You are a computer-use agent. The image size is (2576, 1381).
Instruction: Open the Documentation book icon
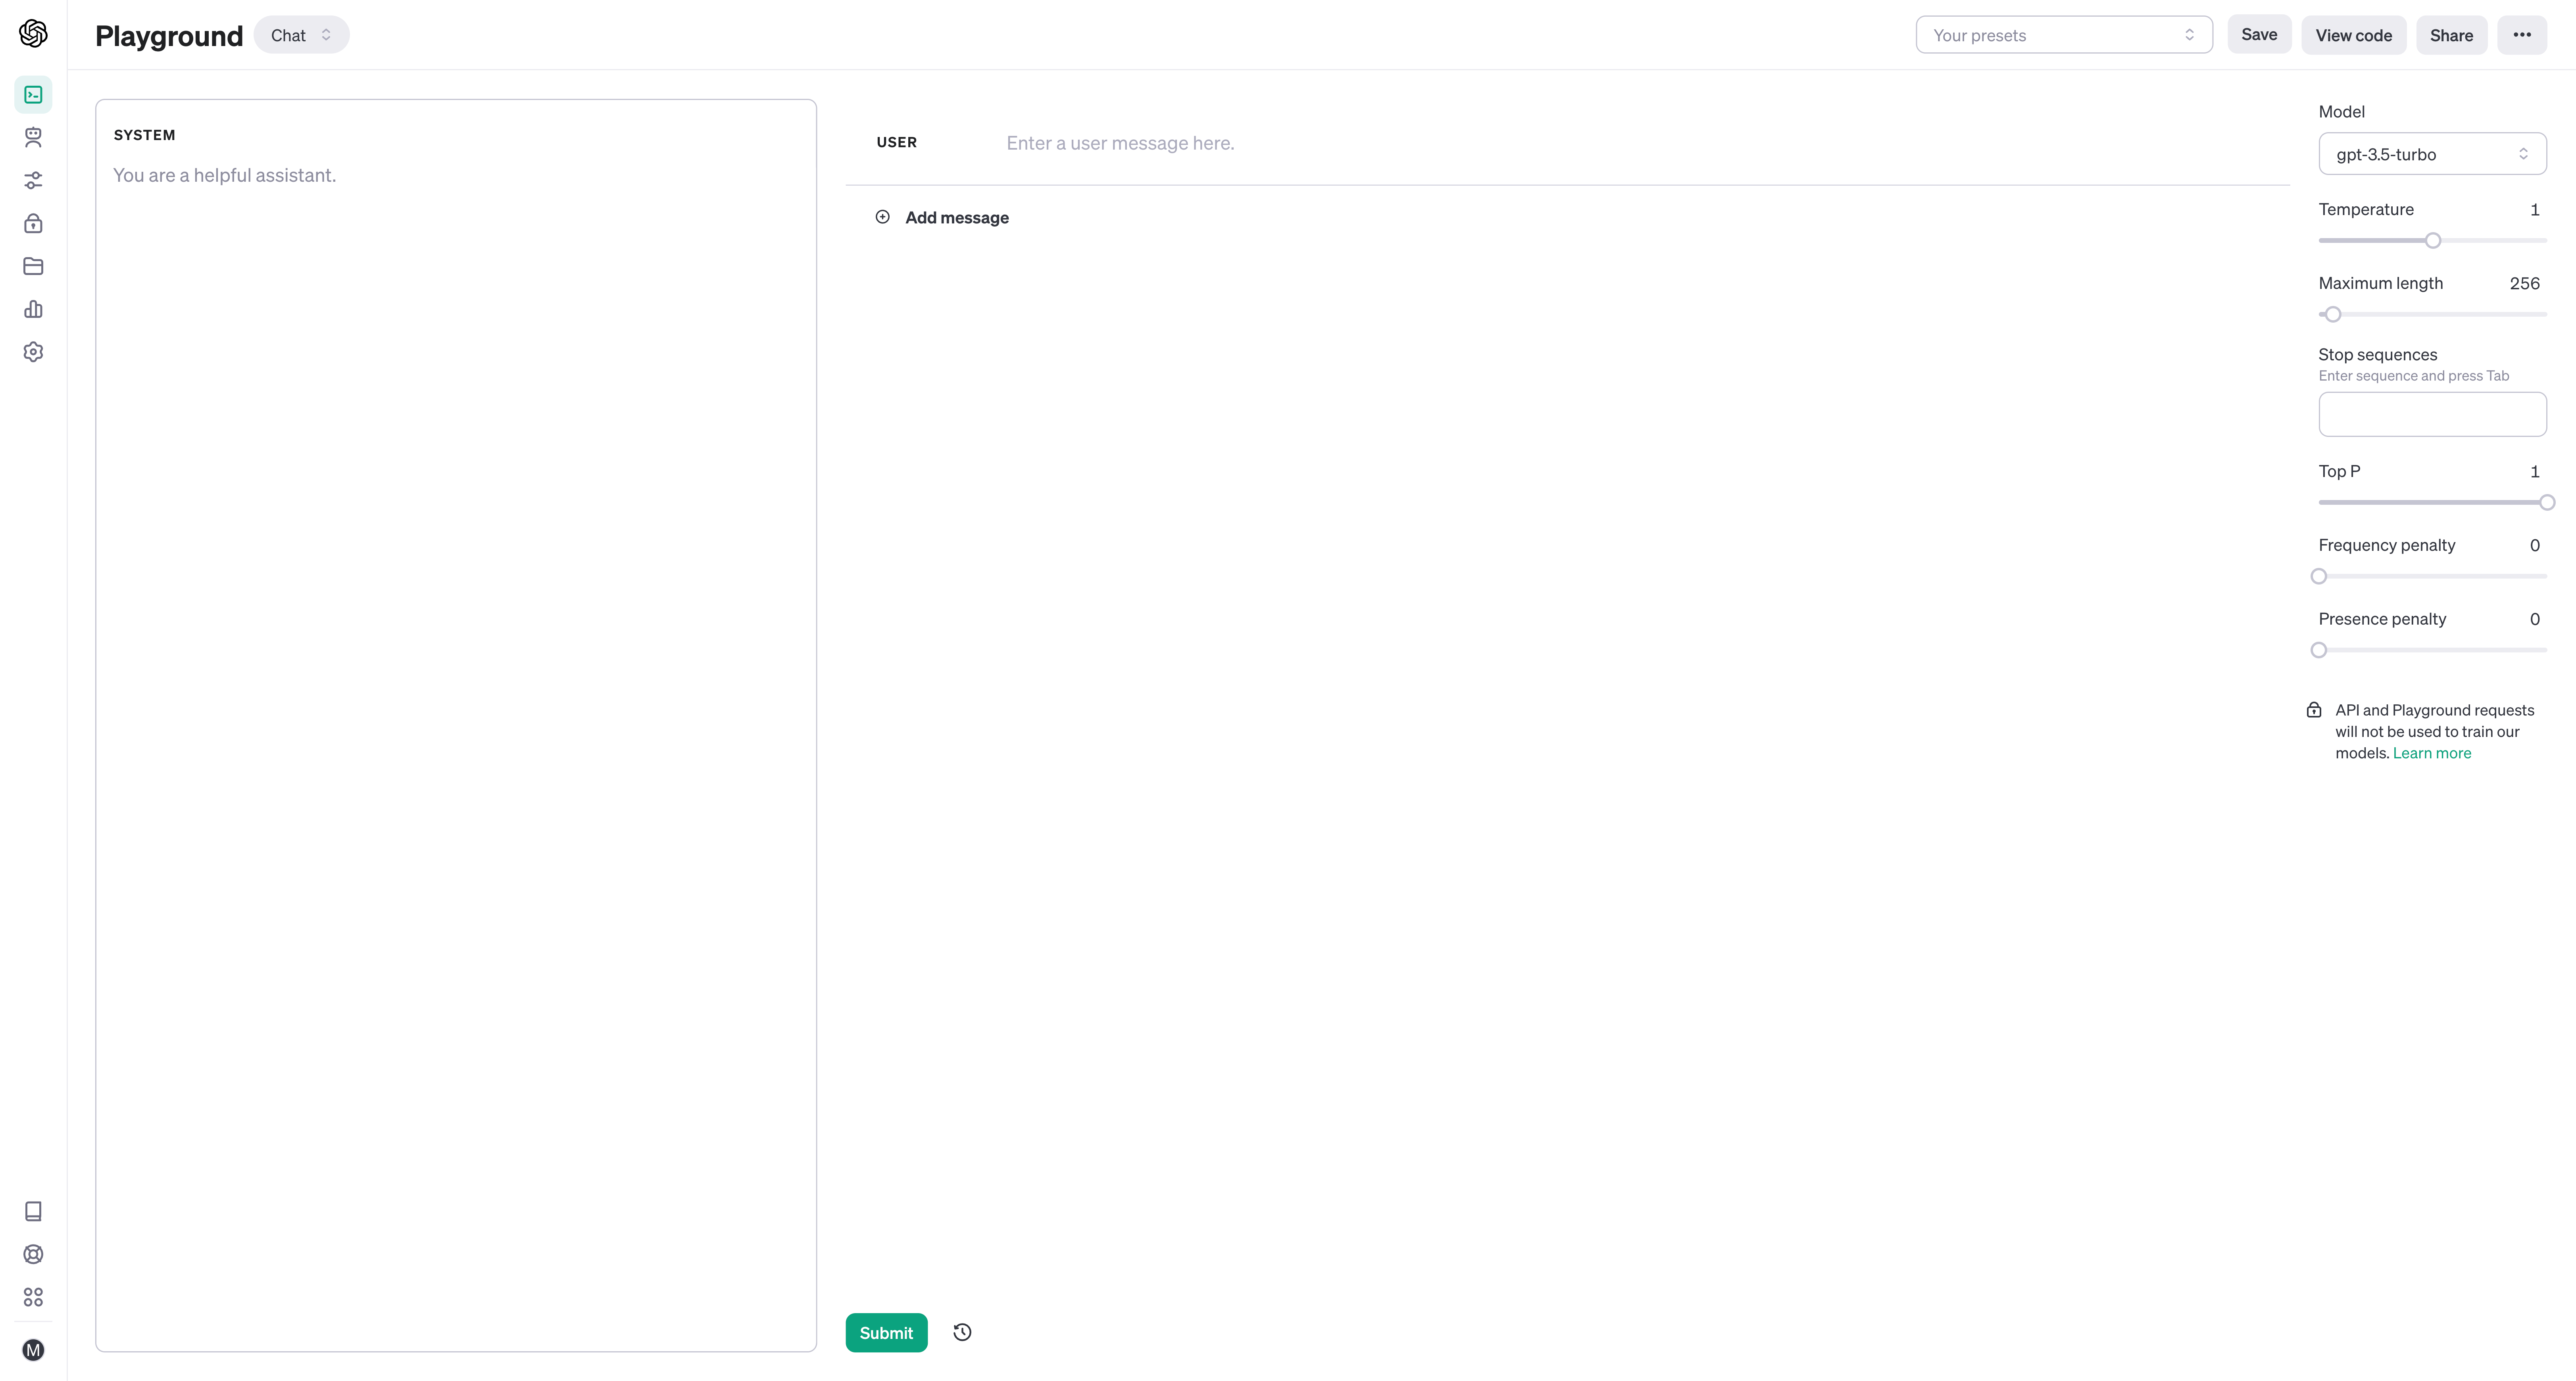click(33, 1211)
